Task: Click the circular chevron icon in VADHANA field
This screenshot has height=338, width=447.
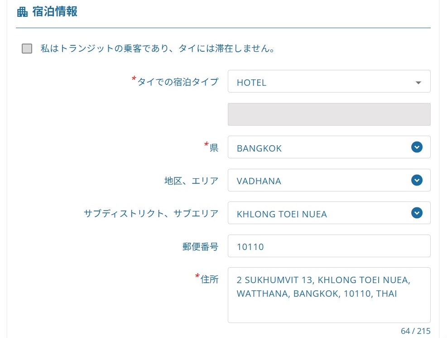Action: (417, 180)
